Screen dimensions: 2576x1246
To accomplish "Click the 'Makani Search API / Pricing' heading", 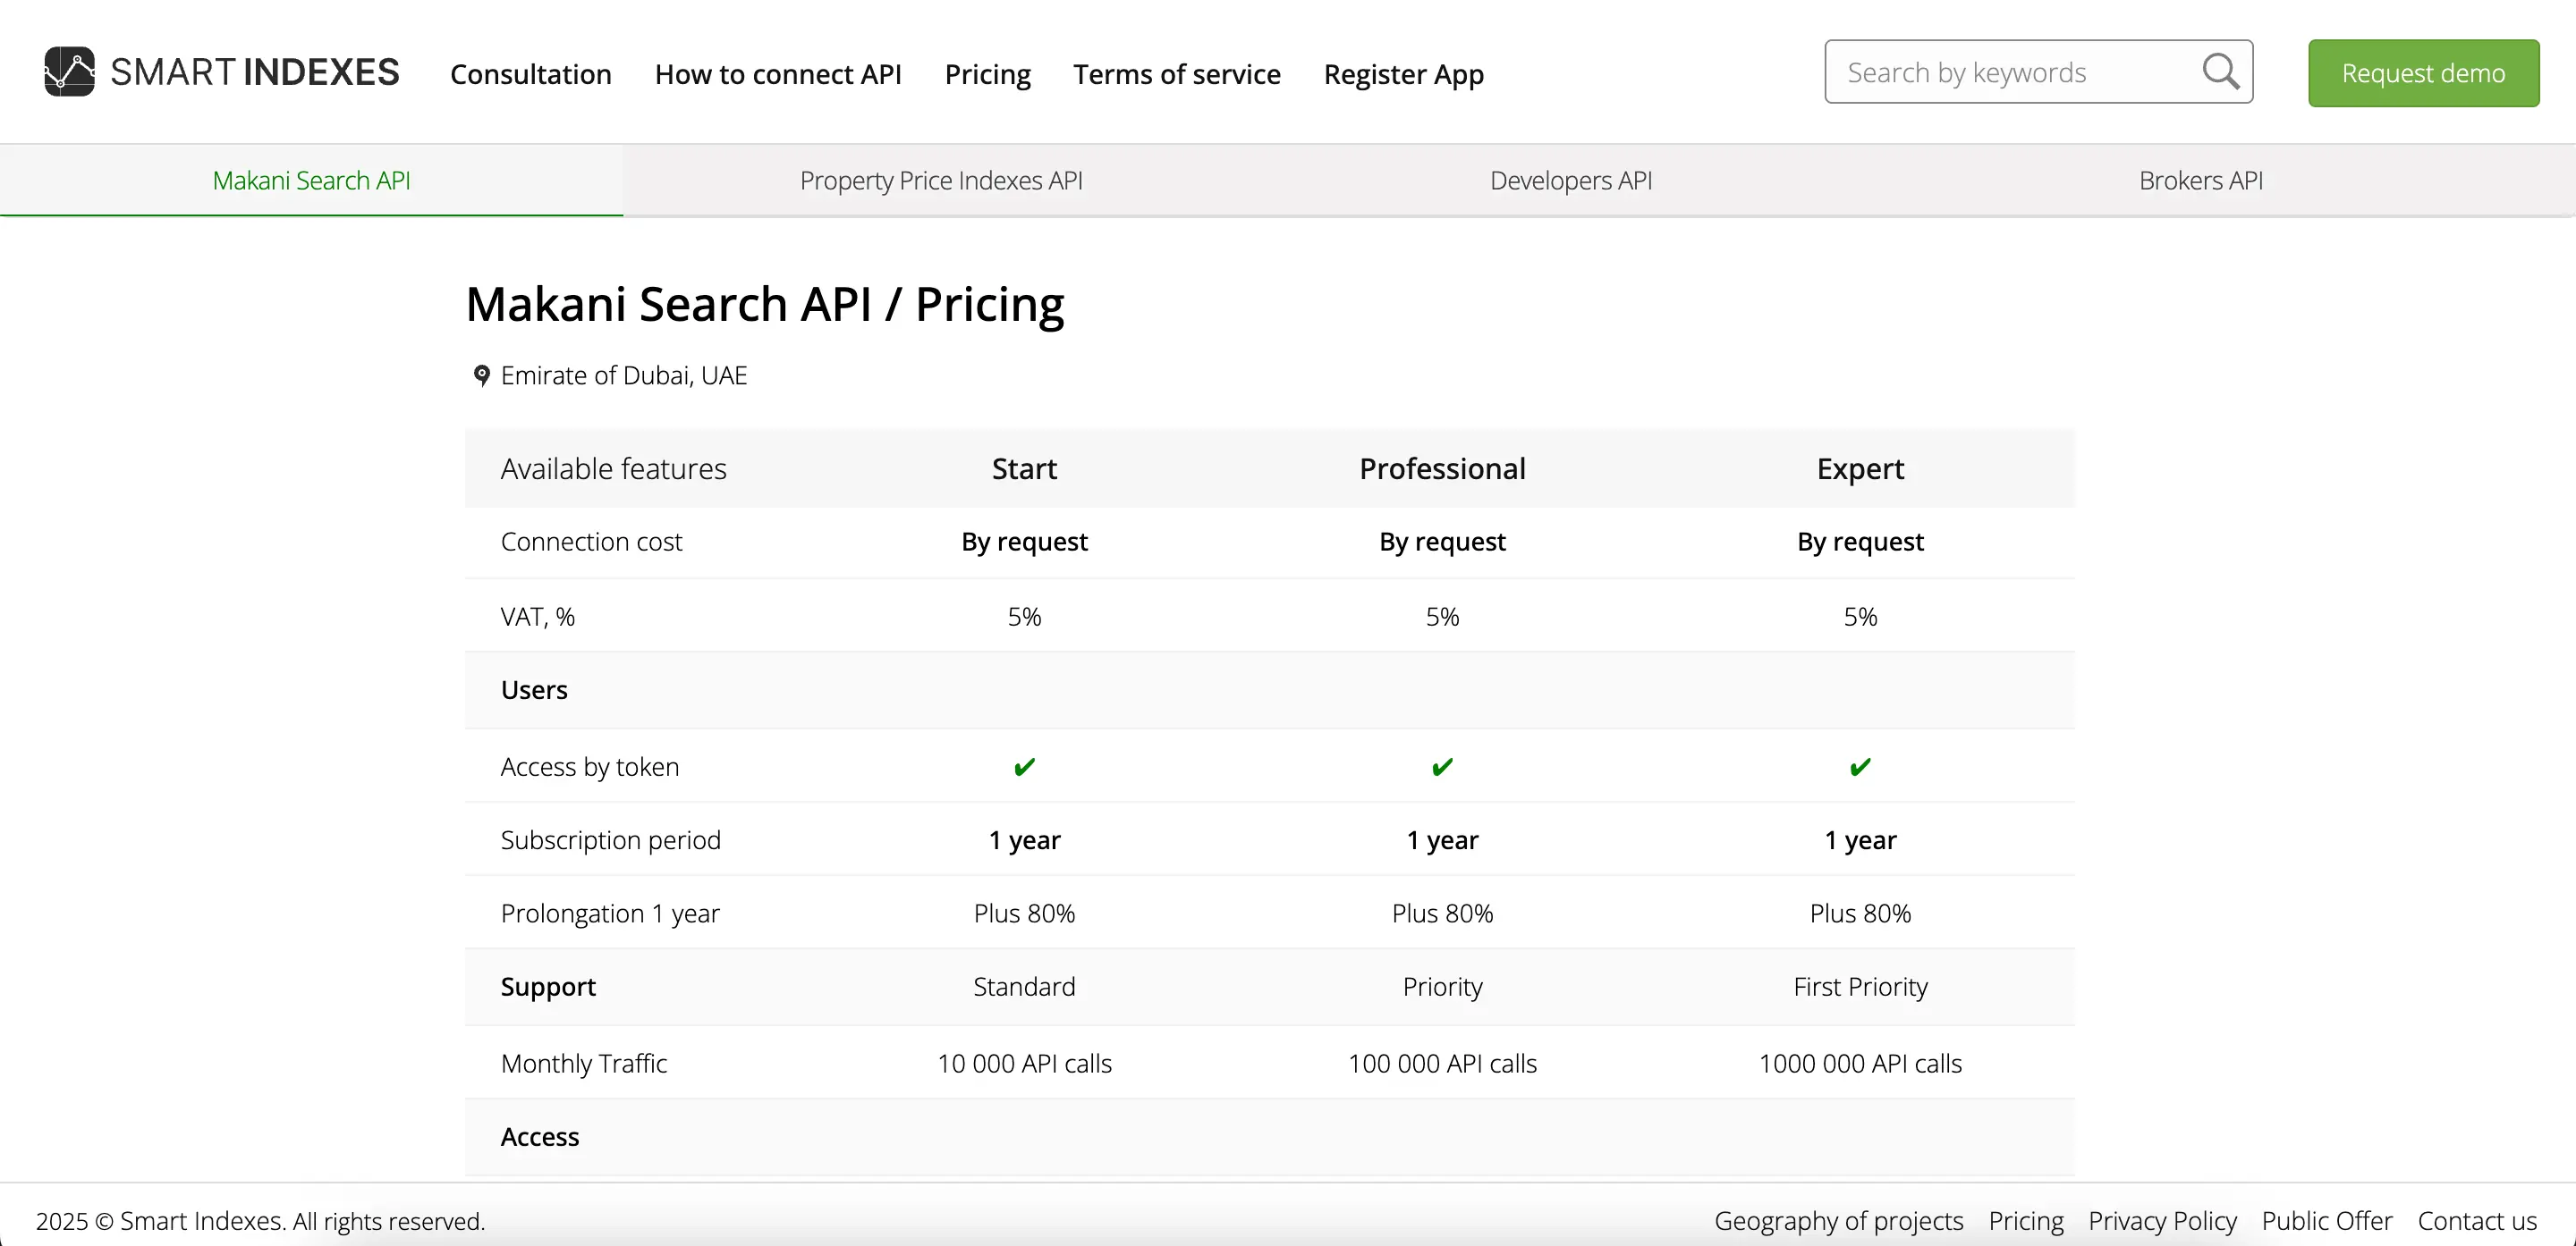I will pos(765,305).
